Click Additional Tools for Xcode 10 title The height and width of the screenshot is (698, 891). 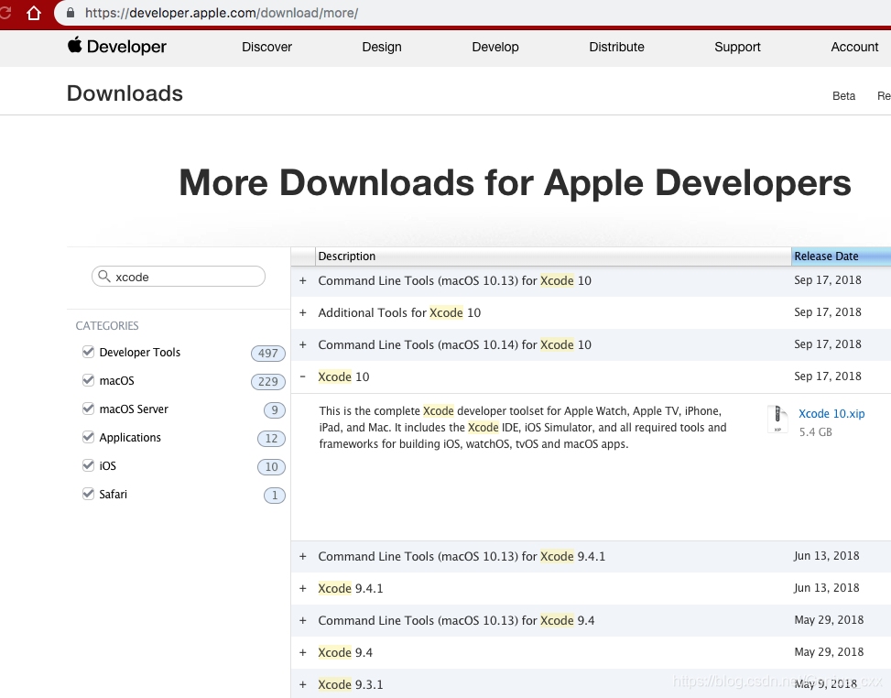[399, 312]
